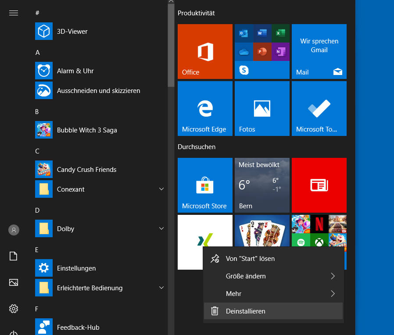Expand the Dolby folder chevron
The image size is (394, 335).
(161, 228)
